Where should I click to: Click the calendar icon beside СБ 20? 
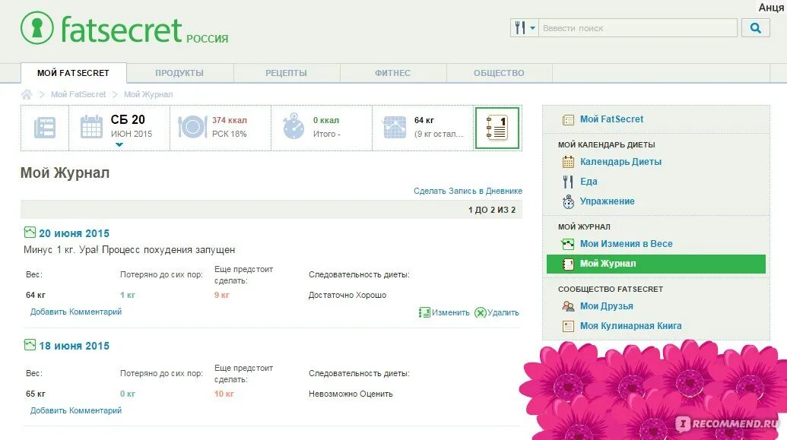click(91, 126)
